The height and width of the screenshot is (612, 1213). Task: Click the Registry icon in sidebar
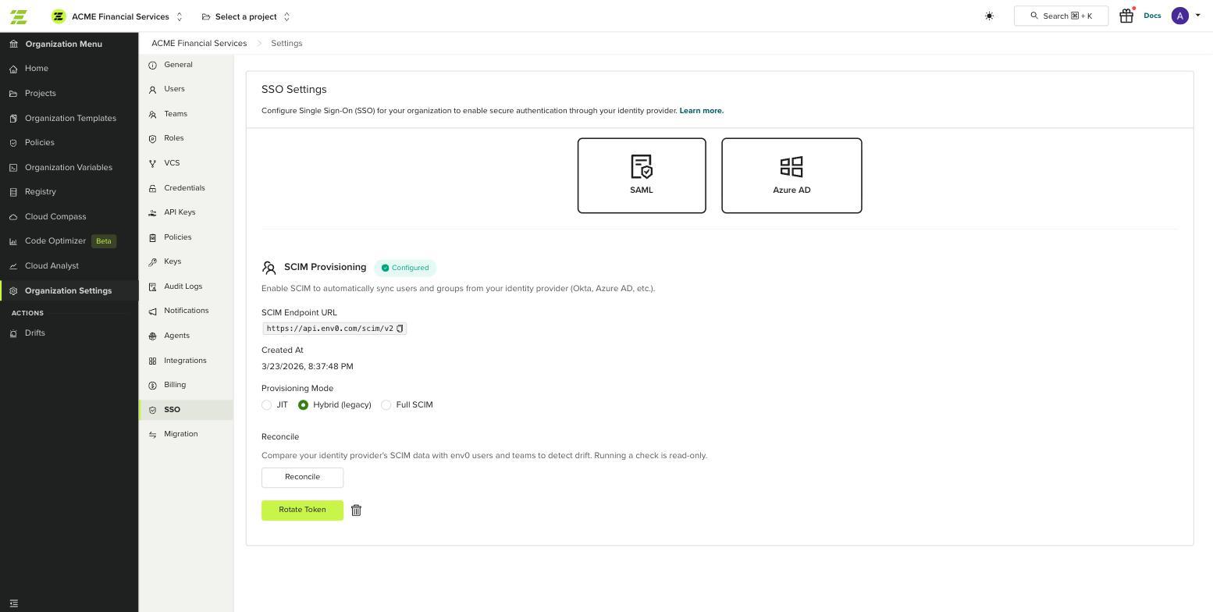(x=13, y=192)
